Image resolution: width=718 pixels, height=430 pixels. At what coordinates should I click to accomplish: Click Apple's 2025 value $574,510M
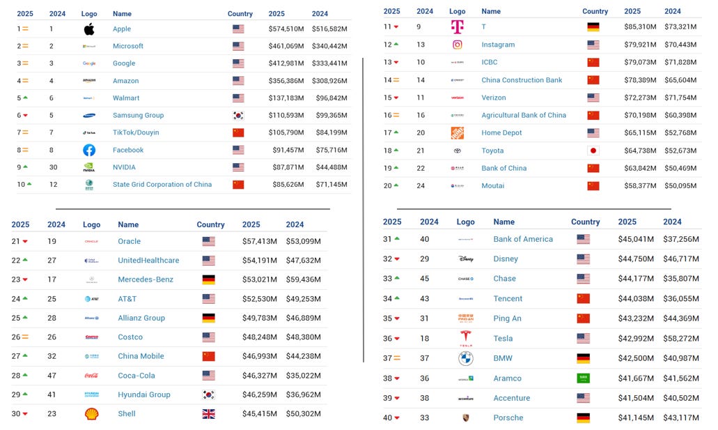[286, 29]
